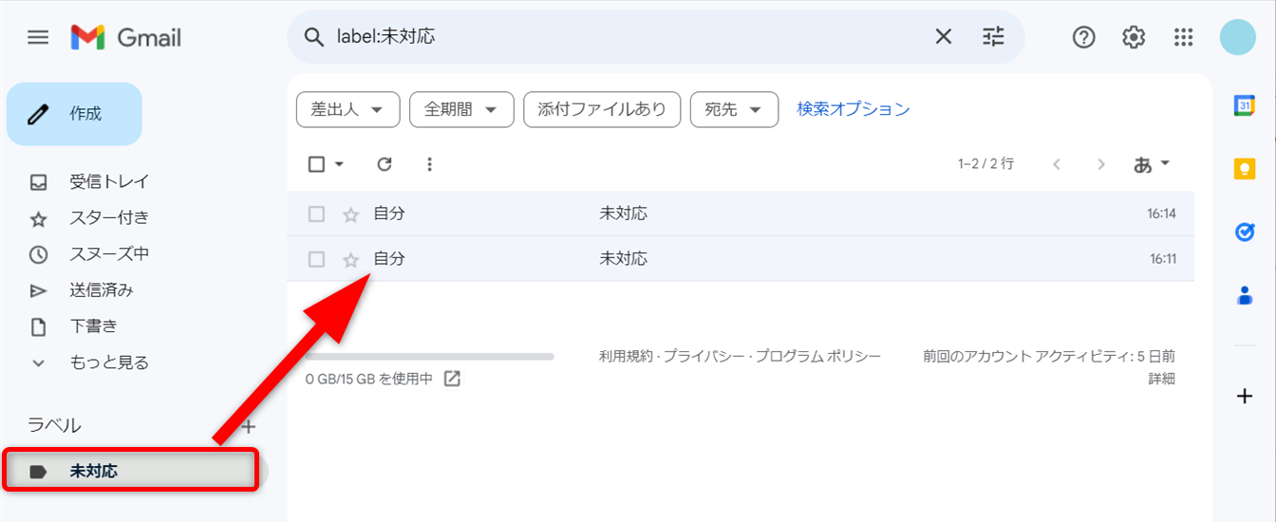This screenshot has width=1276, height=522.
Task: Open the 未対応 label
Action: click(94, 471)
